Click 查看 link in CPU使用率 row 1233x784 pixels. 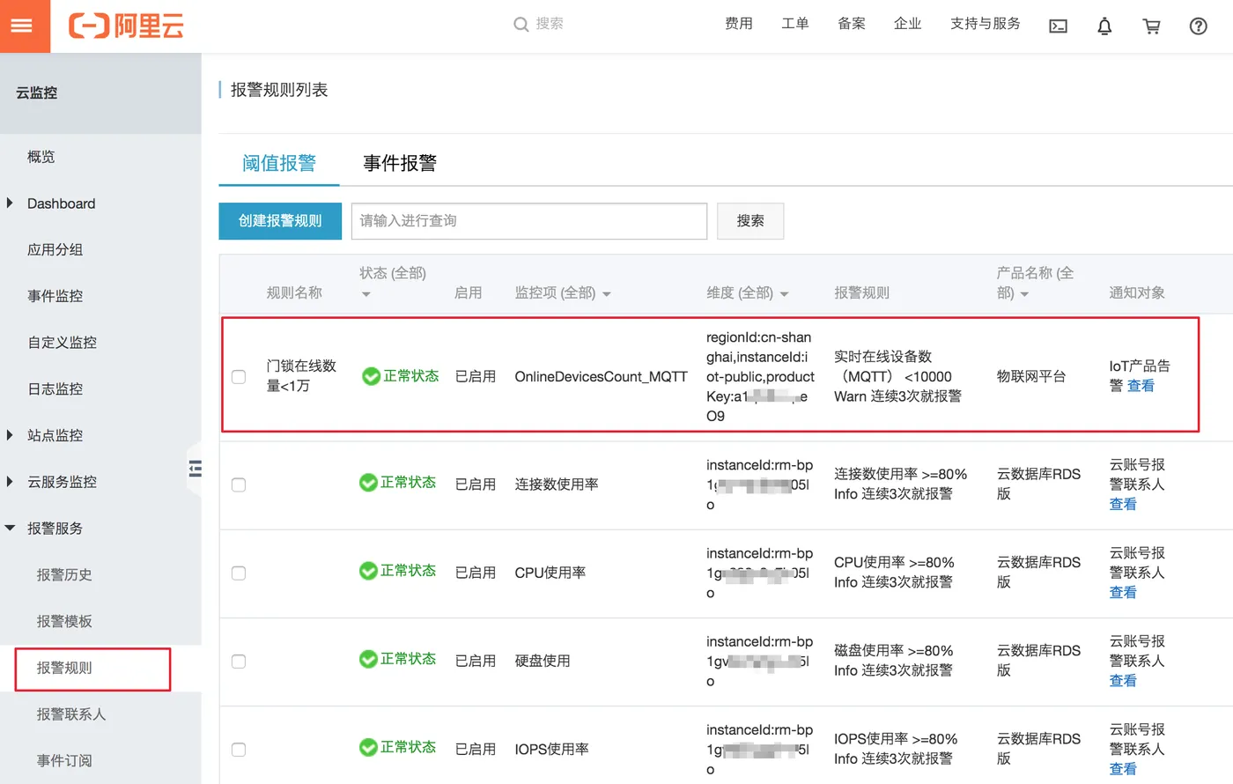coord(1123,592)
